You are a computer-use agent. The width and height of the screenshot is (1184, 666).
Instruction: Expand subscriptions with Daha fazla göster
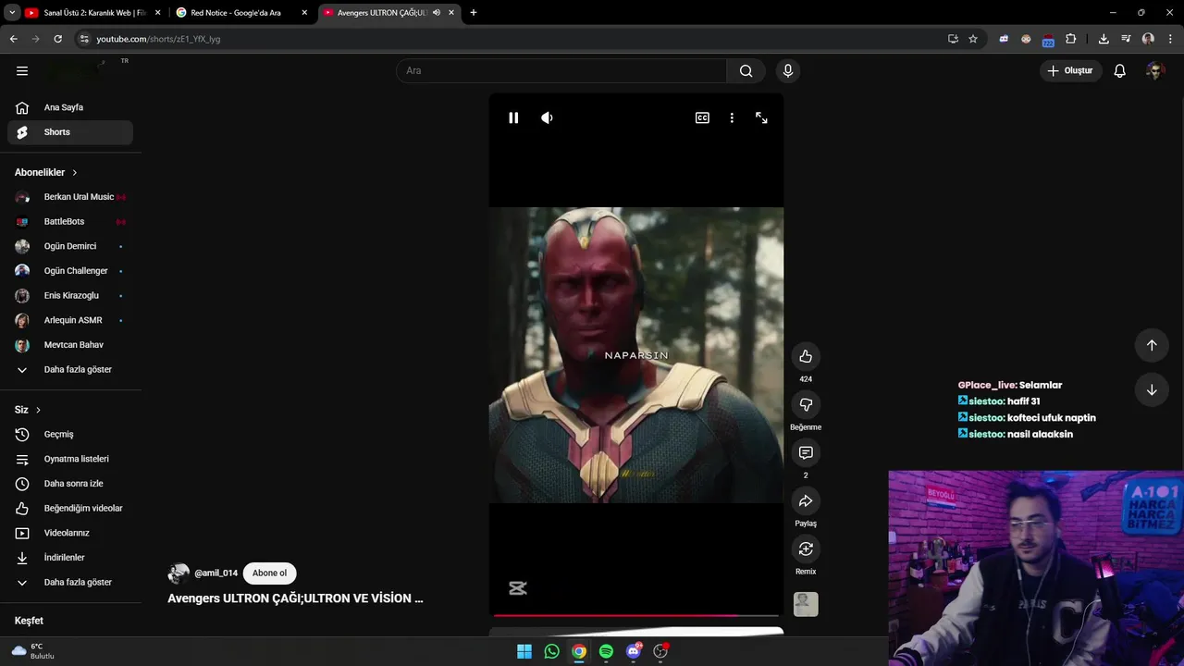point(70,370)
